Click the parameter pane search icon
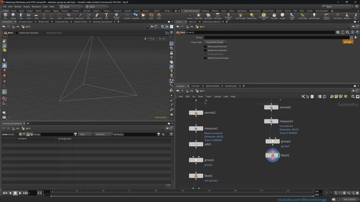 [348, 33]
